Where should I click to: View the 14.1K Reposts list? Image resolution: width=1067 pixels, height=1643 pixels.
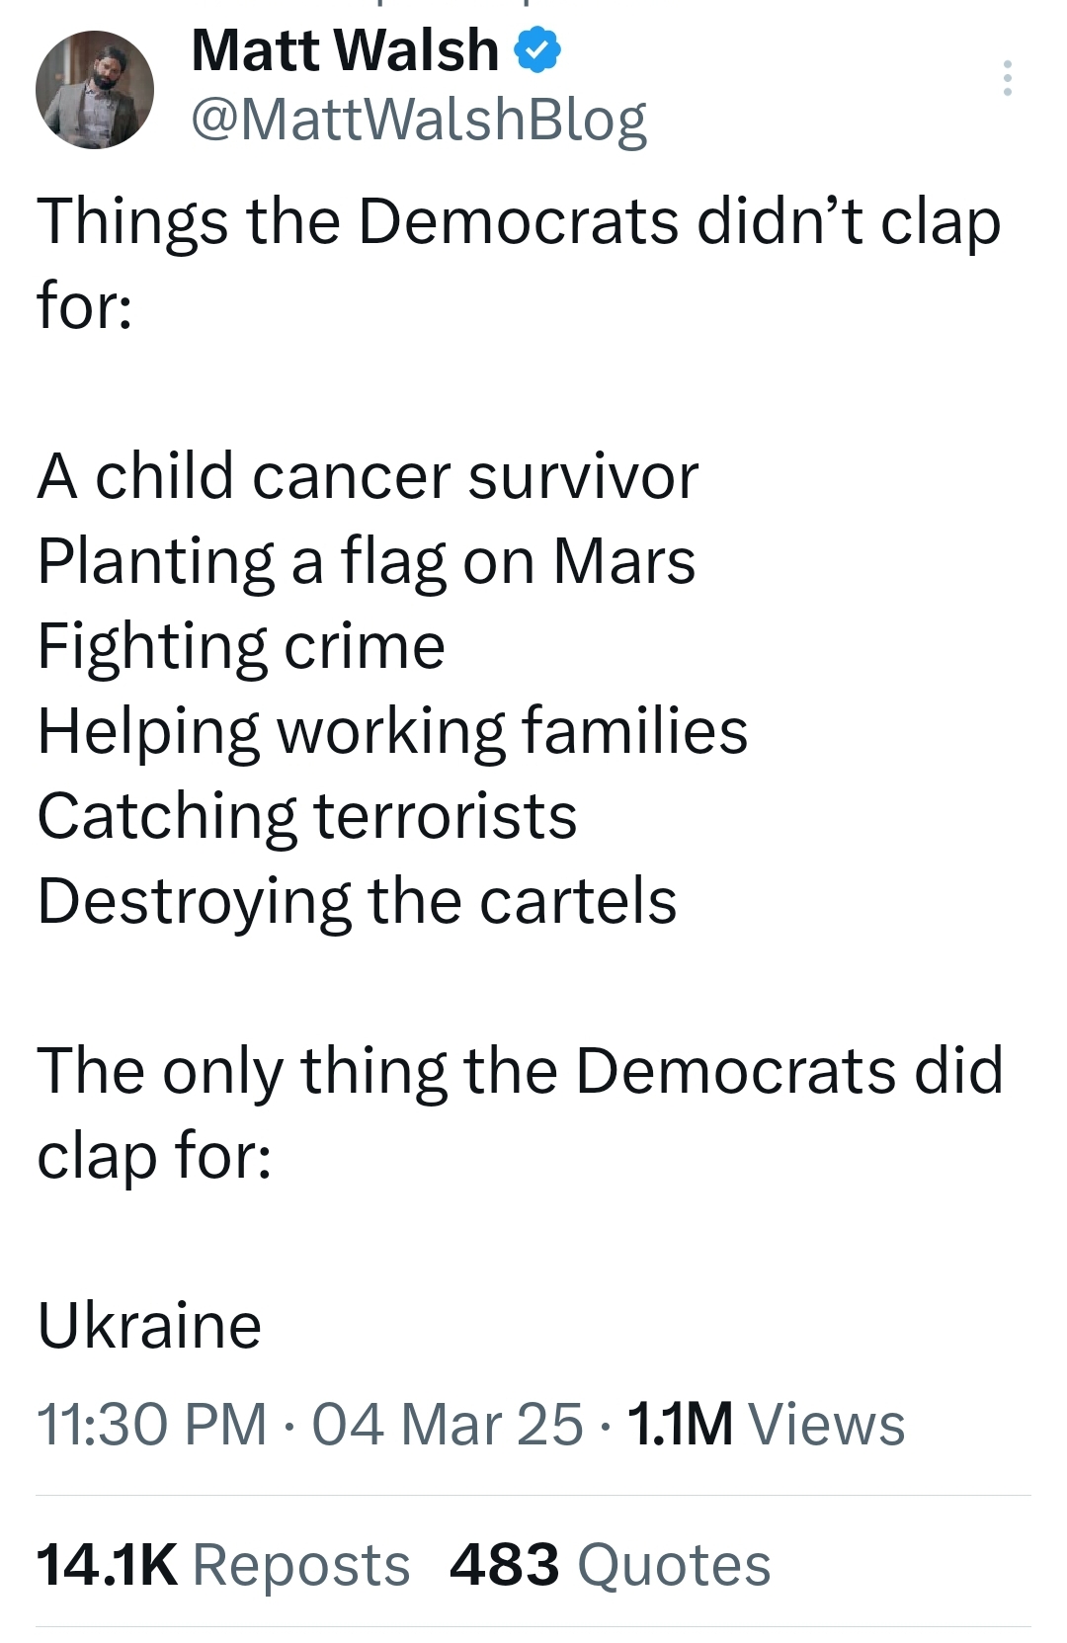tap(223, 1565)
